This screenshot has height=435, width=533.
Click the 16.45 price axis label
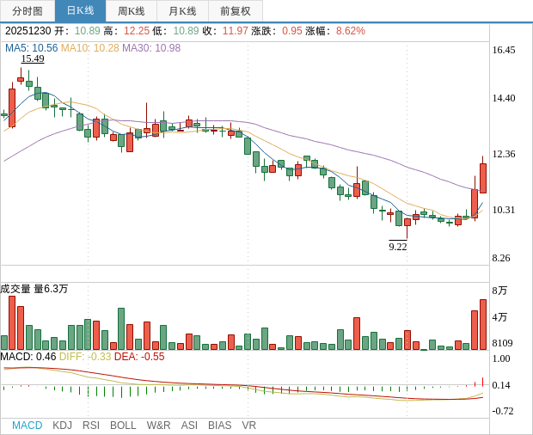tap(504, 50)
